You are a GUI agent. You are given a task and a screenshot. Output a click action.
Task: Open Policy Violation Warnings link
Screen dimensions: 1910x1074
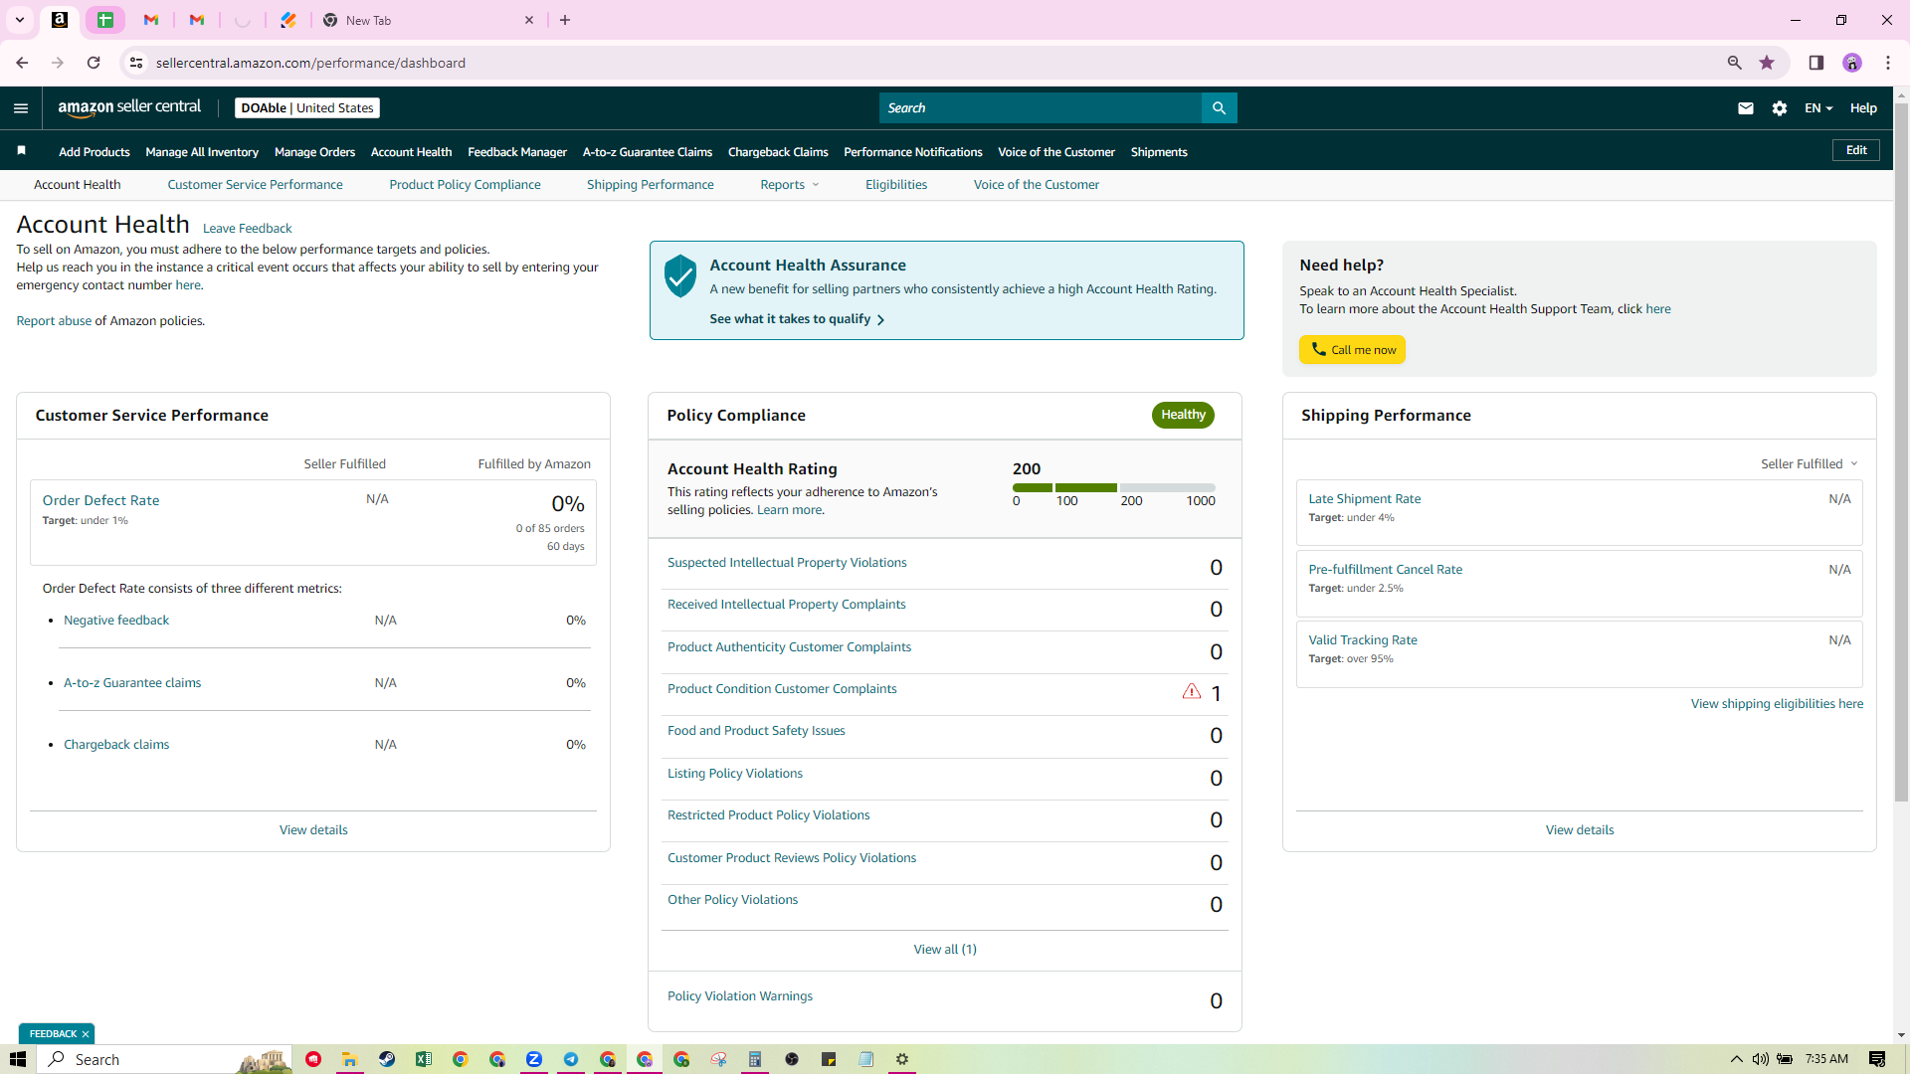tap(740, 996)
